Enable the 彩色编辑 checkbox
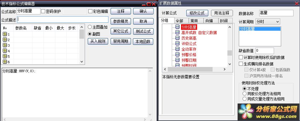 click(x=91, y=11)
